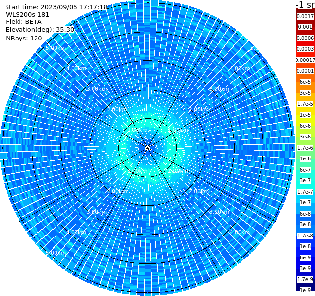Select the 3e-9 colorbar label

(x=305, y=268)
